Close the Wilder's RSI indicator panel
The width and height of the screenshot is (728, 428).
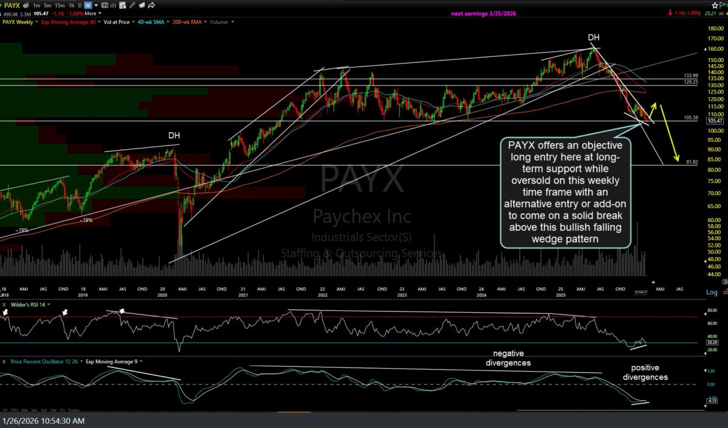[4, 304]
